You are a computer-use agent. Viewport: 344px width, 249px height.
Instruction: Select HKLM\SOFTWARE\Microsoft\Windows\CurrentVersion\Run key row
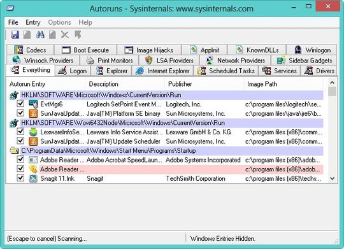click(171, 95)
